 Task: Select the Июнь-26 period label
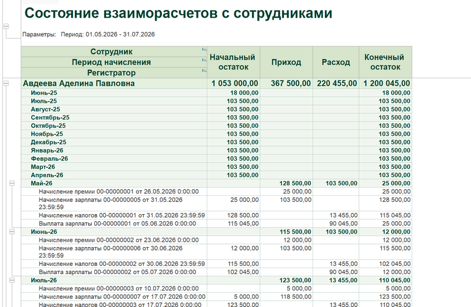(44, 232)
